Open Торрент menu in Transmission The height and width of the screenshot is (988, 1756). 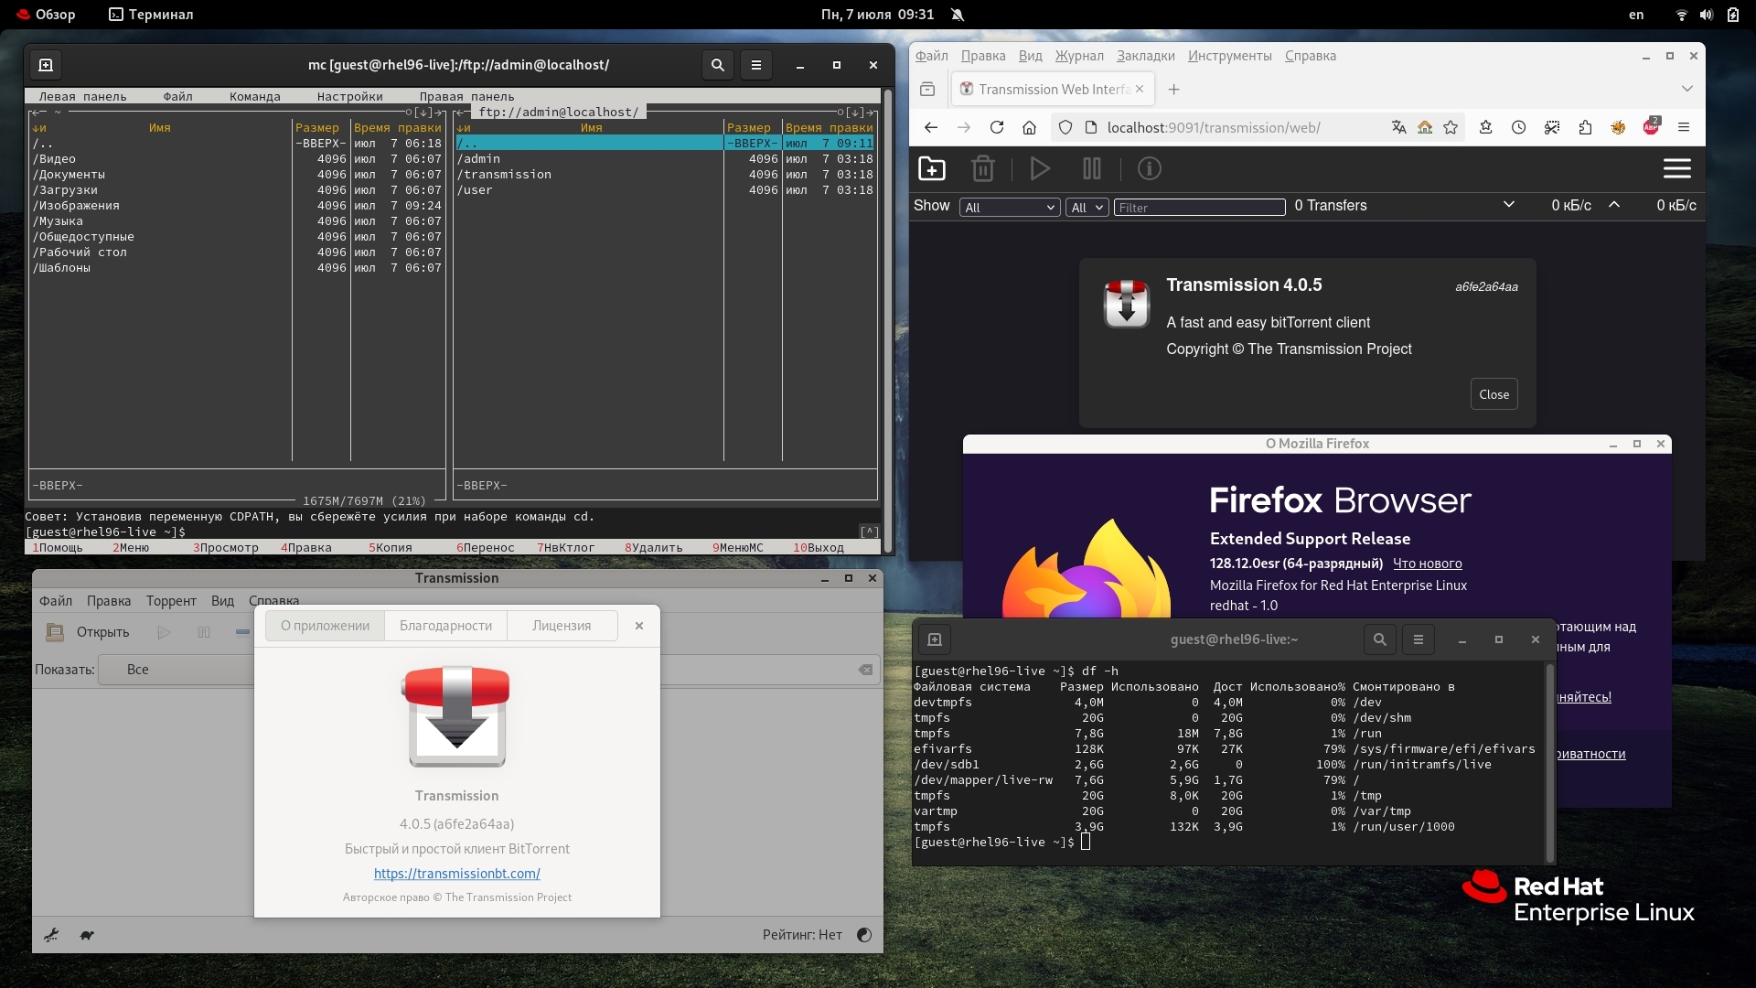click(x=171, y=601)
